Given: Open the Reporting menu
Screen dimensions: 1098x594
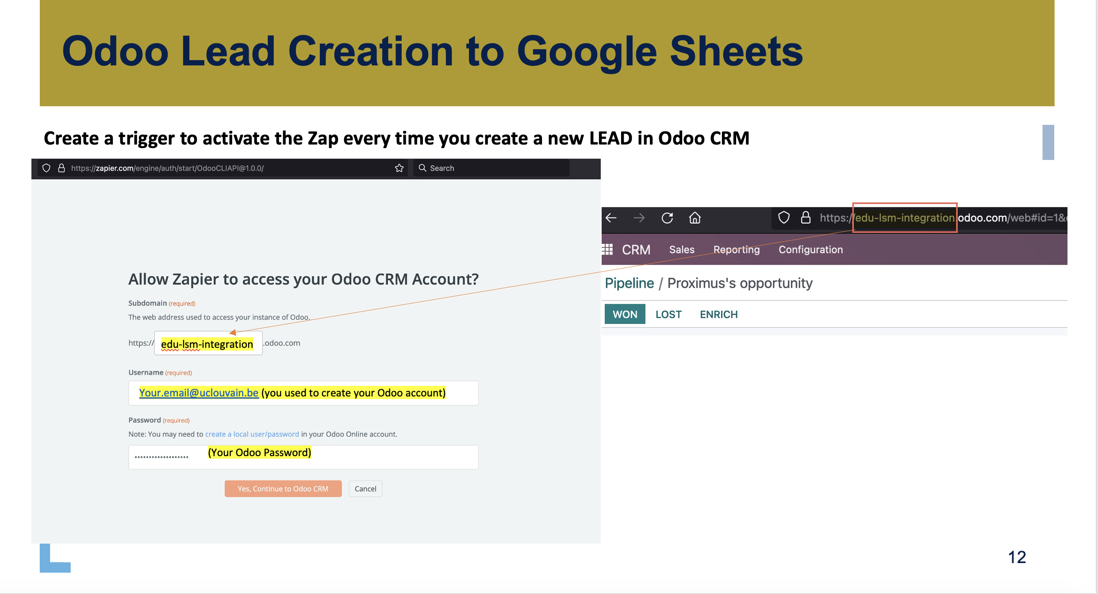Looking at the screenshot, I should [x=736, y=250].
